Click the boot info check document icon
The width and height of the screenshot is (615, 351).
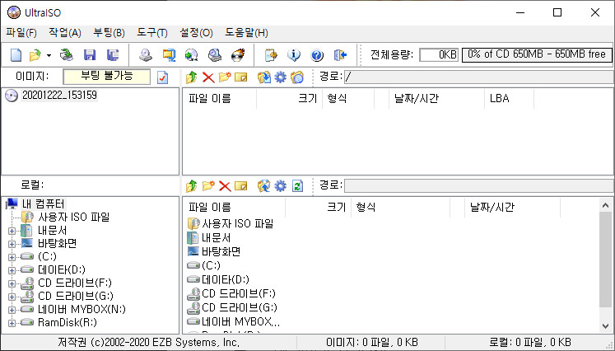[x=162, y=77]
